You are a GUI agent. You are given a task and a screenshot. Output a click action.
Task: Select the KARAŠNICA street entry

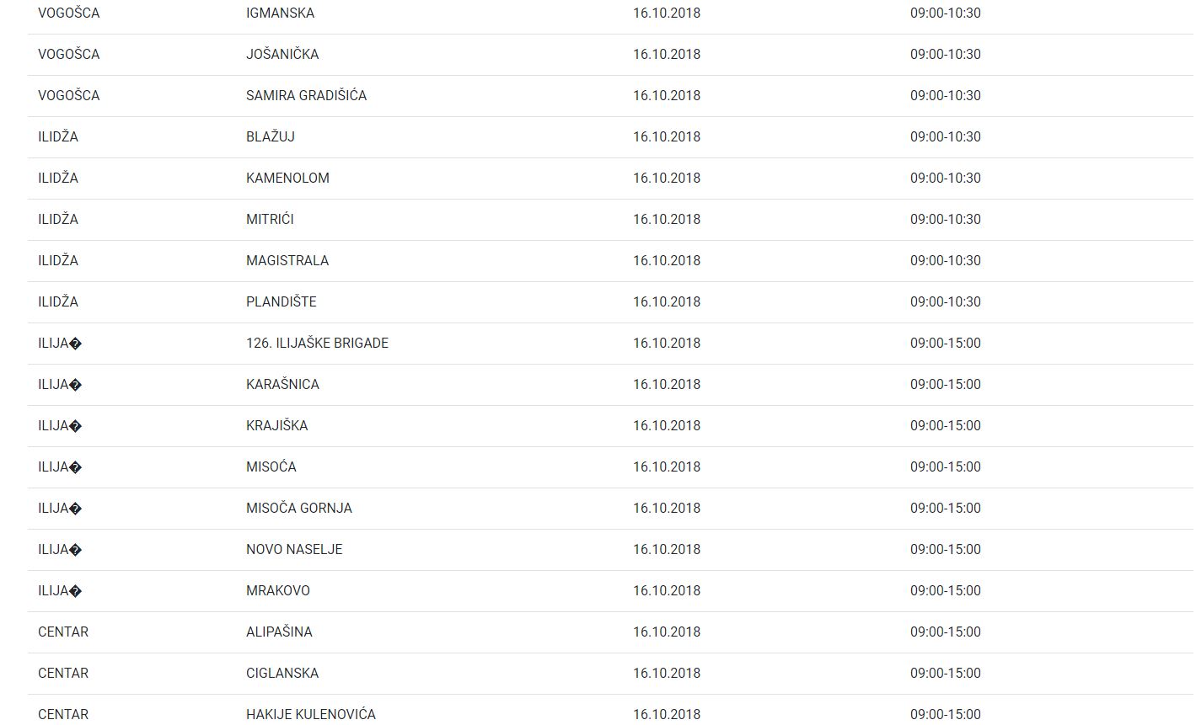tap(282, 385)
